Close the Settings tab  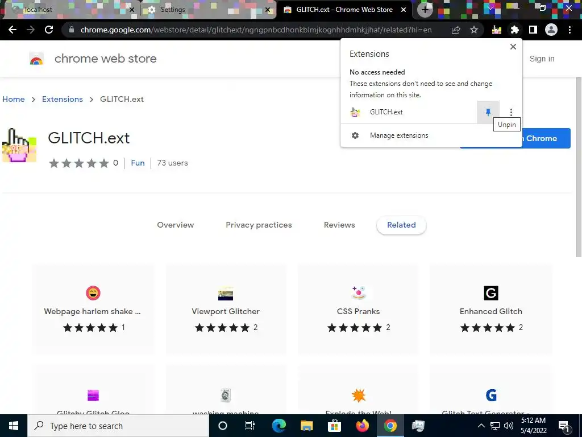point(268,10)
